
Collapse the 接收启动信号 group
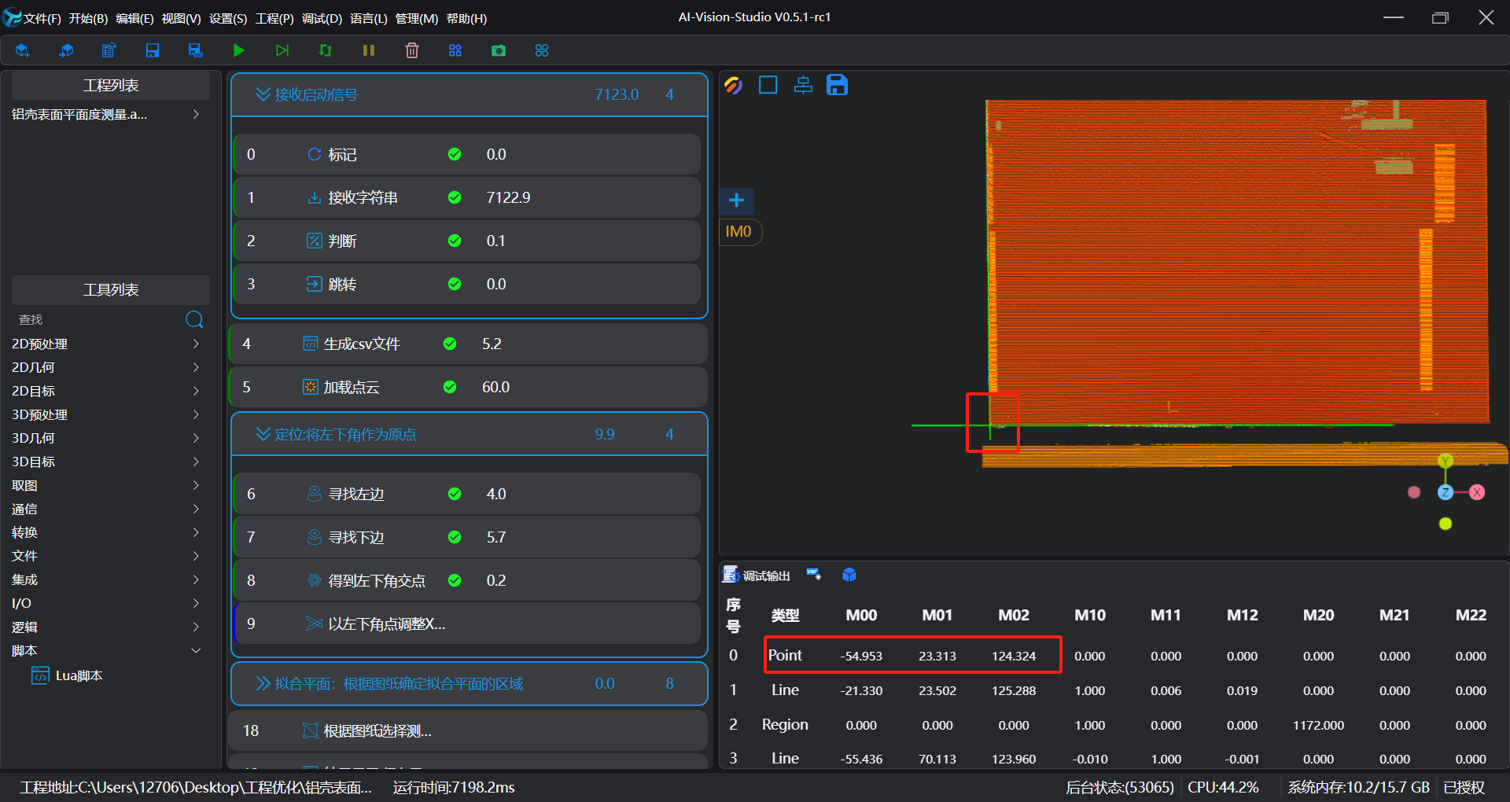click(x=263, y=94)
